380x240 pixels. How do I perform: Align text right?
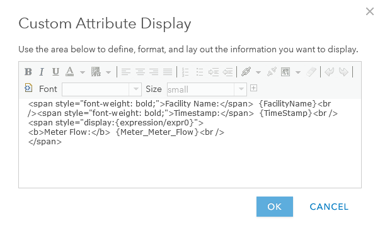point(154,72)
